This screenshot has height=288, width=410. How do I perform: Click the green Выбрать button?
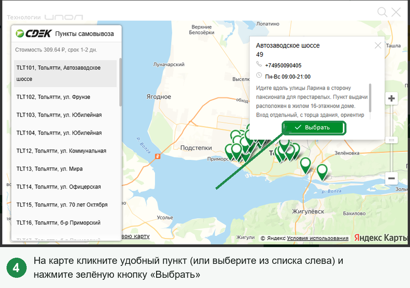[x=314, y=128]
